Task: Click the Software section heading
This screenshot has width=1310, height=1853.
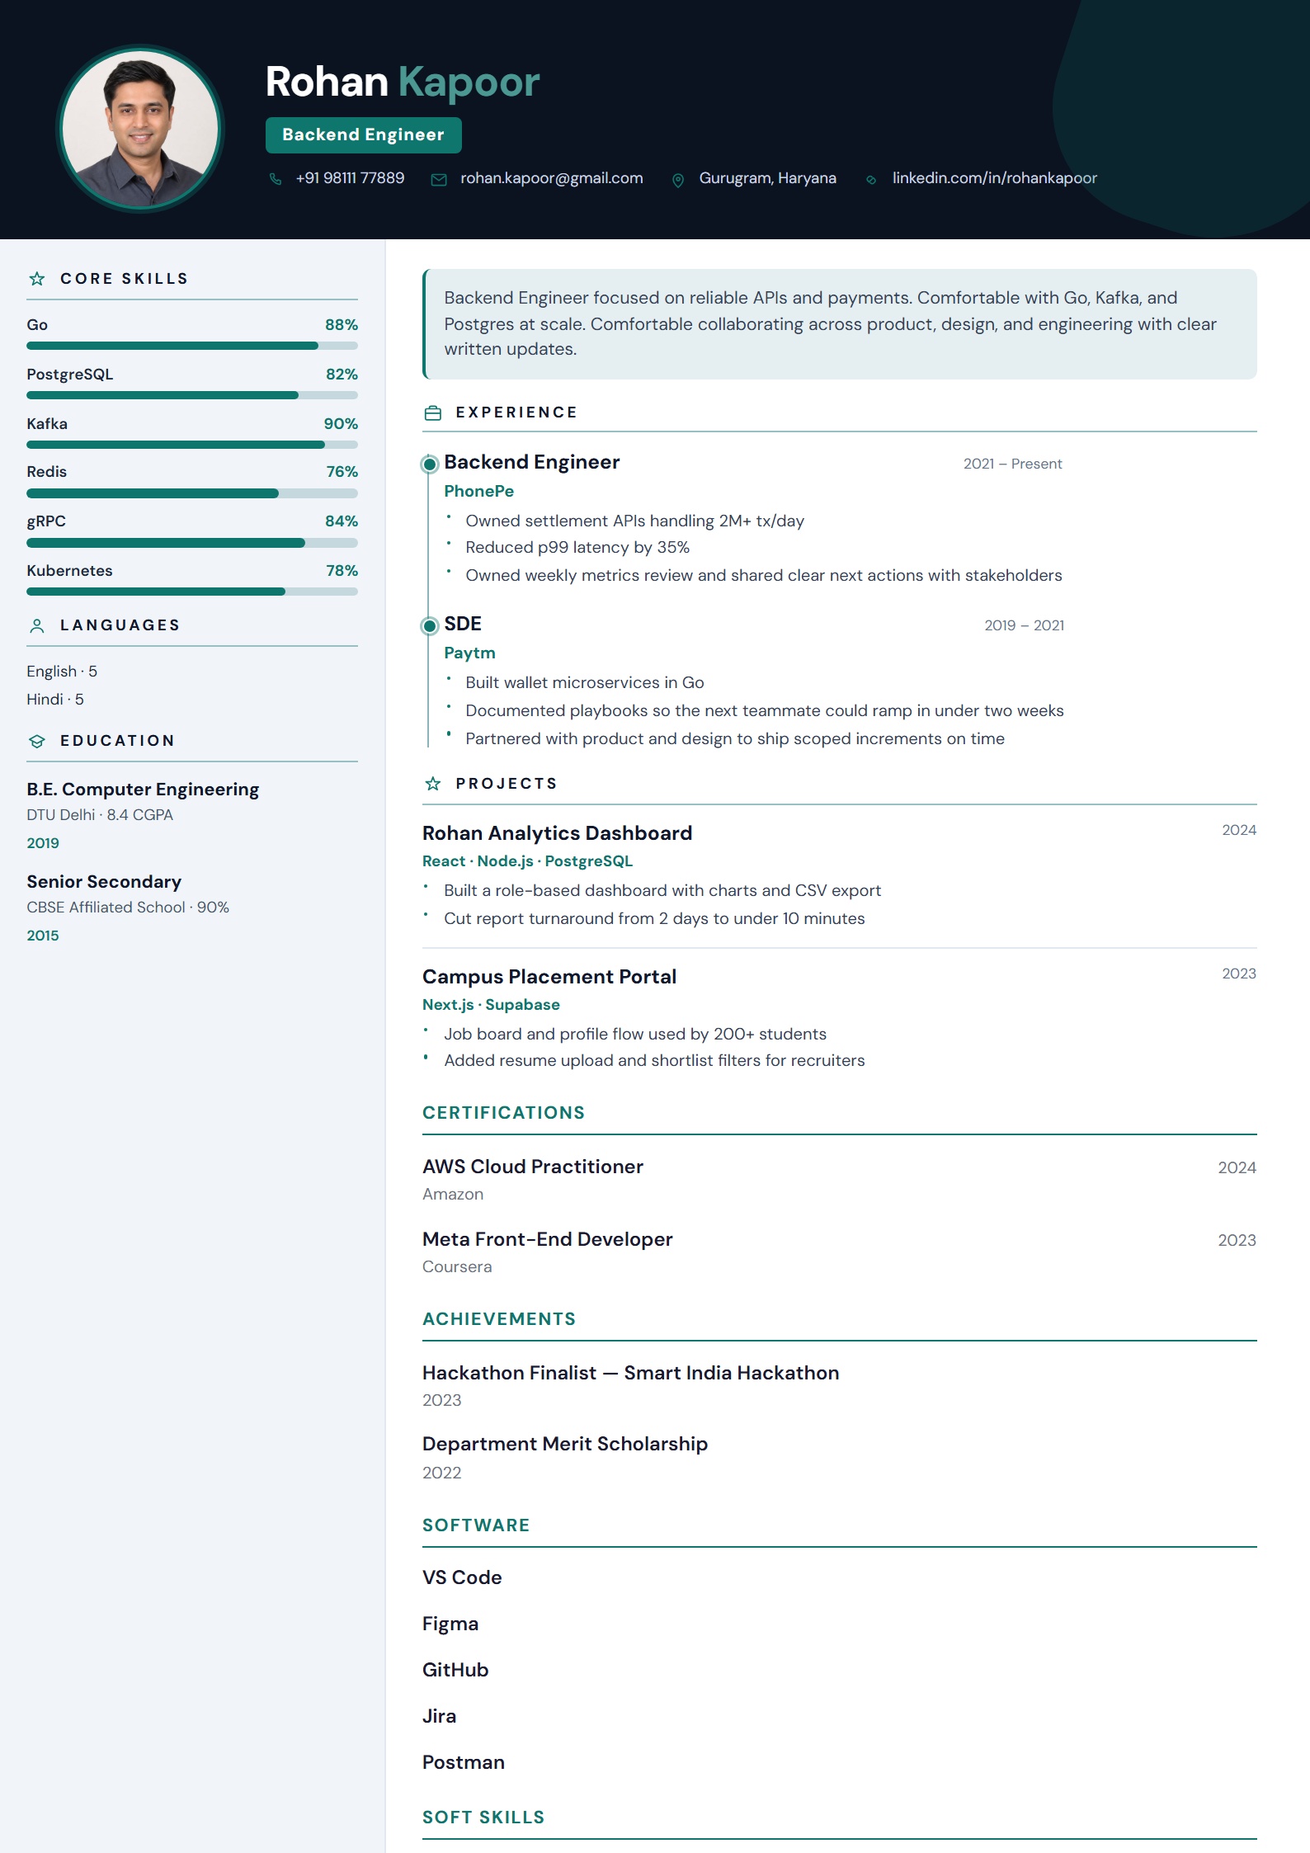Action: 476,1525
